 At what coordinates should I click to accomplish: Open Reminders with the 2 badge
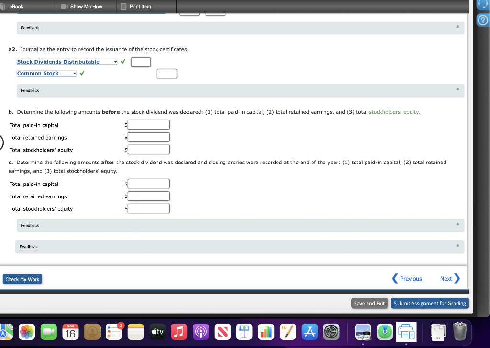114,331
